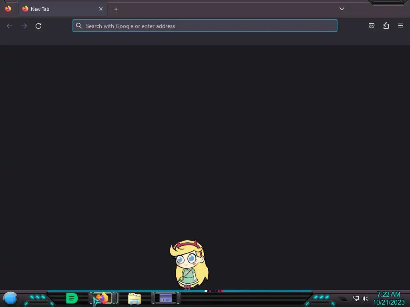This screenshot has height=307, width=410.
Task: Open the Extensions puzzle icon
Action: click(386, 26)
